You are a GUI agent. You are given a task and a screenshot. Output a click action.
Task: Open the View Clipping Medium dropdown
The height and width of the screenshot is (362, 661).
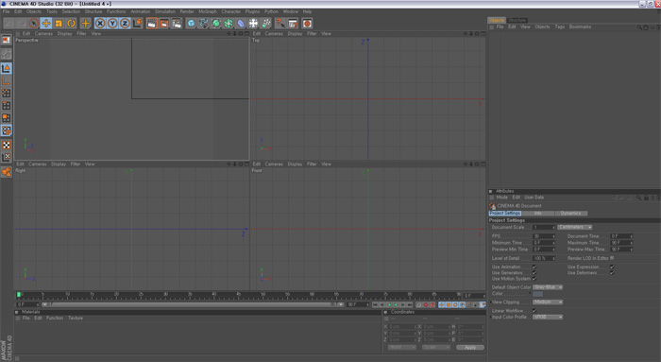point(548,302)
